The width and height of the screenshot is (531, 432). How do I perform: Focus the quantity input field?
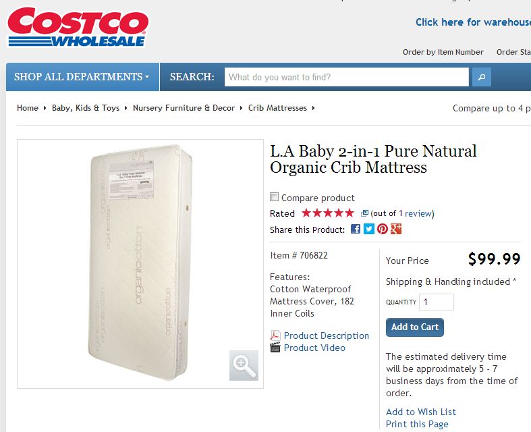click(436, 302)
